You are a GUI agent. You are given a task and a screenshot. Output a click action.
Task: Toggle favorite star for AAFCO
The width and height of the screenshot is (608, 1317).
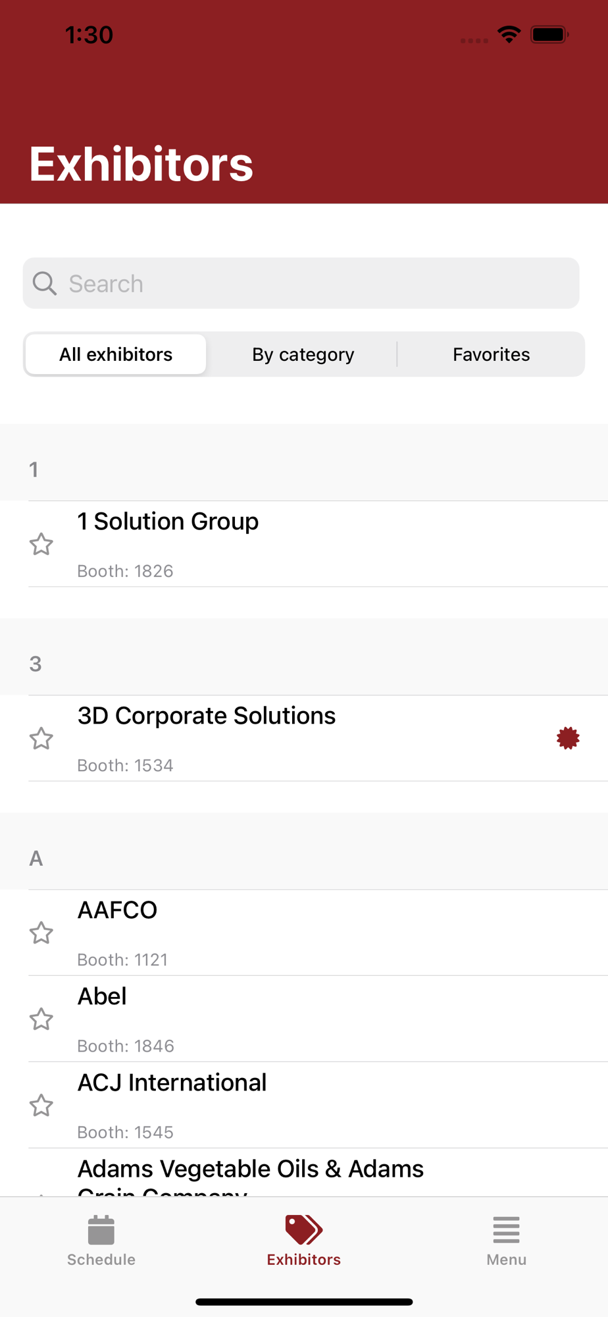pos(41,932)
